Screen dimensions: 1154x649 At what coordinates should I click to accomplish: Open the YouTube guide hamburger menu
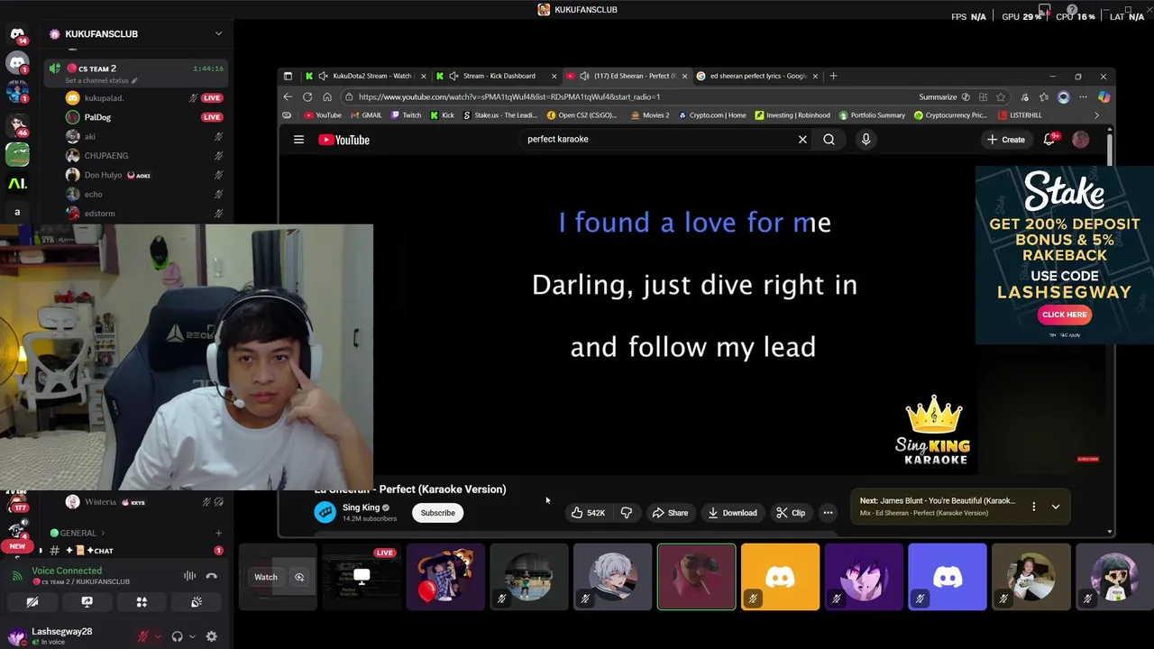coord(298,140)
